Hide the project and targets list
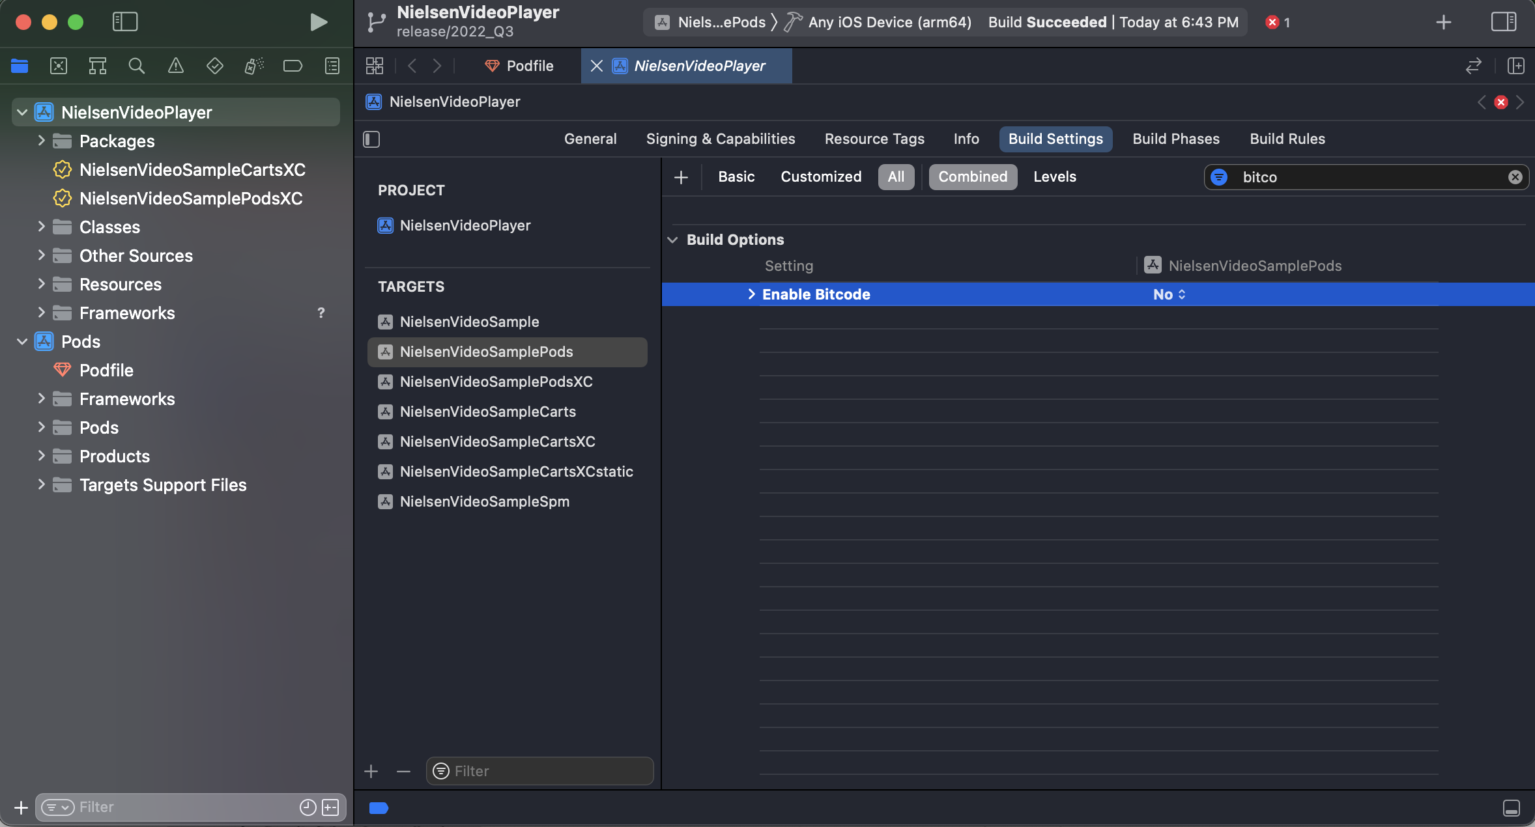 (371, 139)
